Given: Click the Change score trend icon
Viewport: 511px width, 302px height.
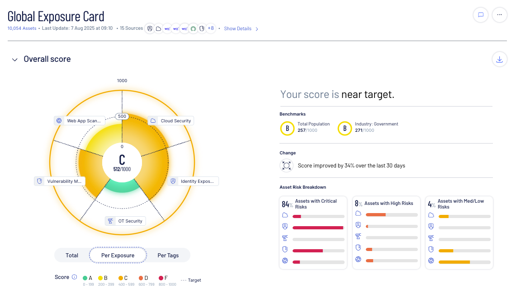Looking at the screenshot, I should (x=286, y=166).
